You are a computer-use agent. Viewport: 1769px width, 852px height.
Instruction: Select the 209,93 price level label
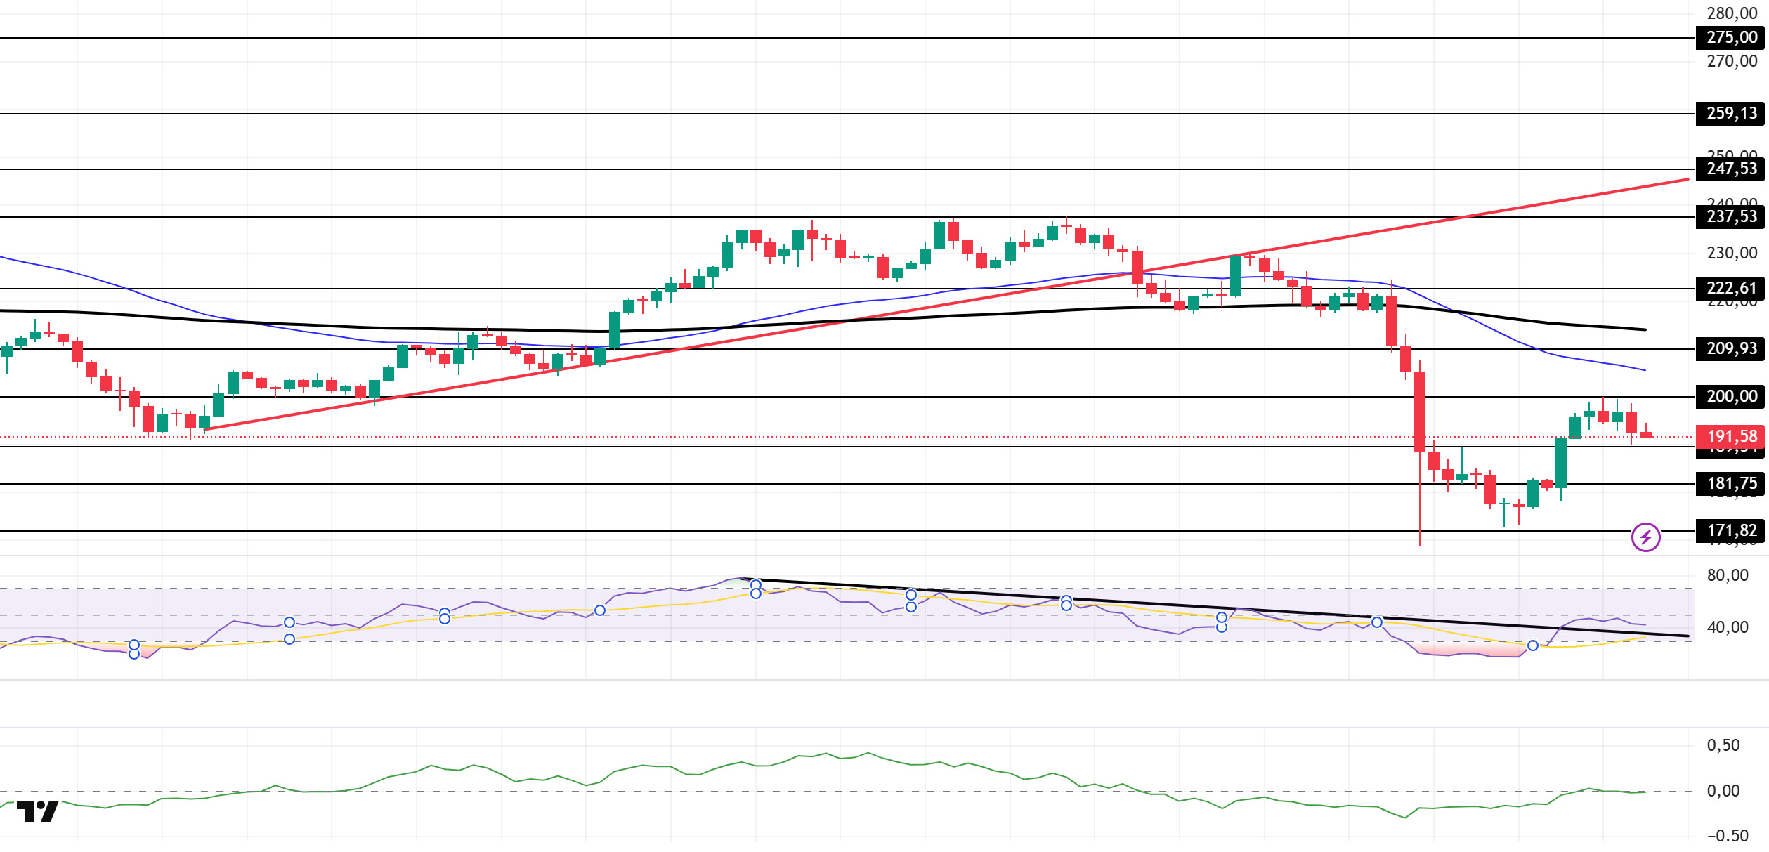pos(1731,348)
